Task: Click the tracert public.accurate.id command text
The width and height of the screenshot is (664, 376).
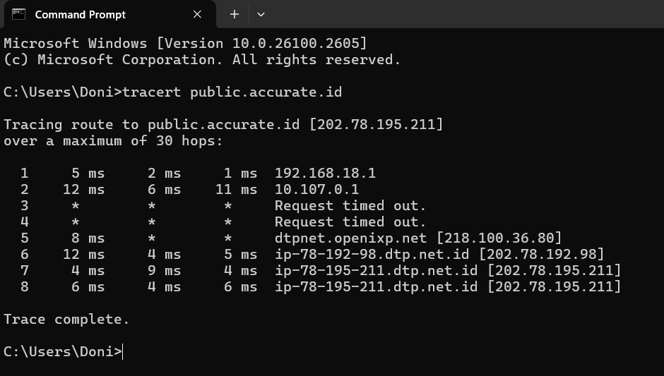Action: click(x=232, y=92)
